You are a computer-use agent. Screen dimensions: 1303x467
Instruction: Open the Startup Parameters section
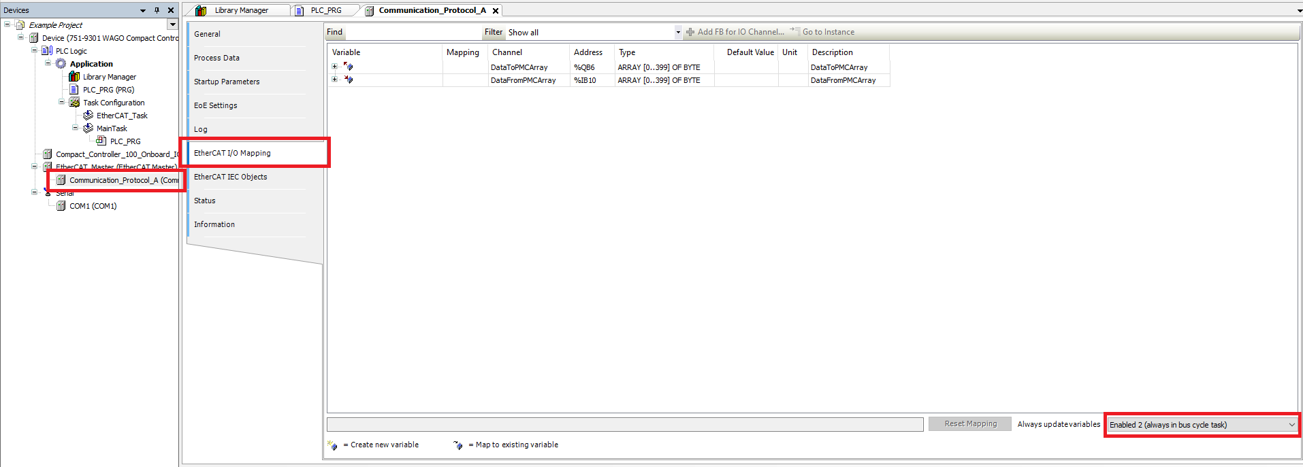[227, 82]
